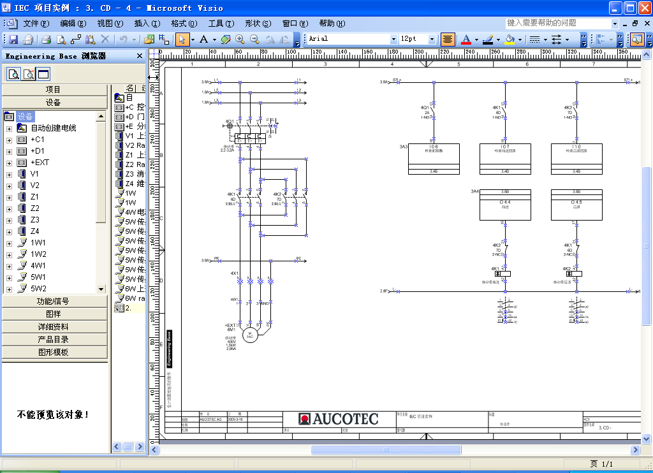The height and width of the screenshot is (473, 653).
Task: Click second search icon in browser panel
Action: (28, 75)
